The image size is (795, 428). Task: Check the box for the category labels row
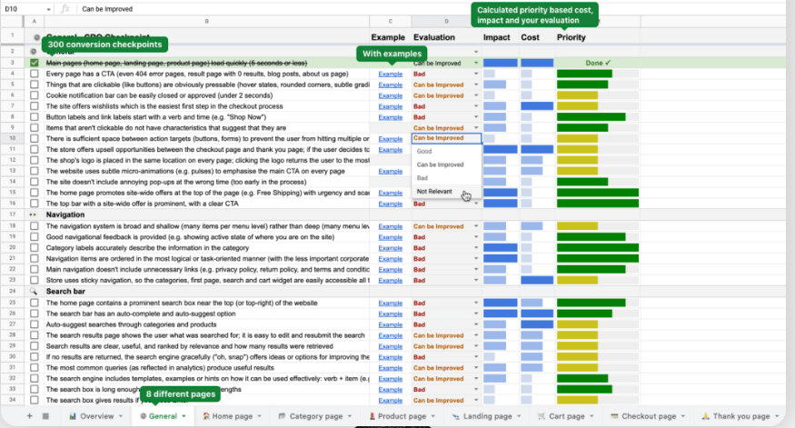34,248
